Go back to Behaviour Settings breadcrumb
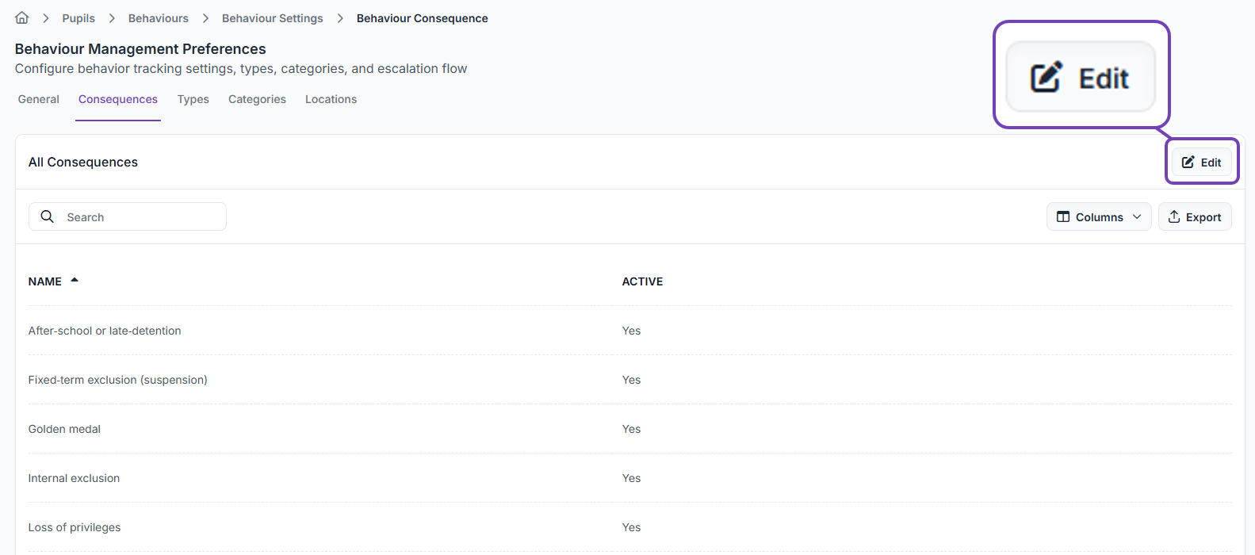Image resolution: width=1255 pixels, height=555 pixels. pos(272,18)
